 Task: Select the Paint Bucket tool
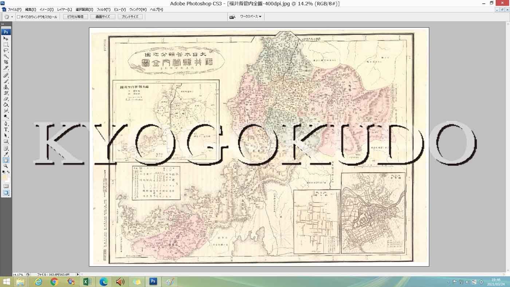6,105
